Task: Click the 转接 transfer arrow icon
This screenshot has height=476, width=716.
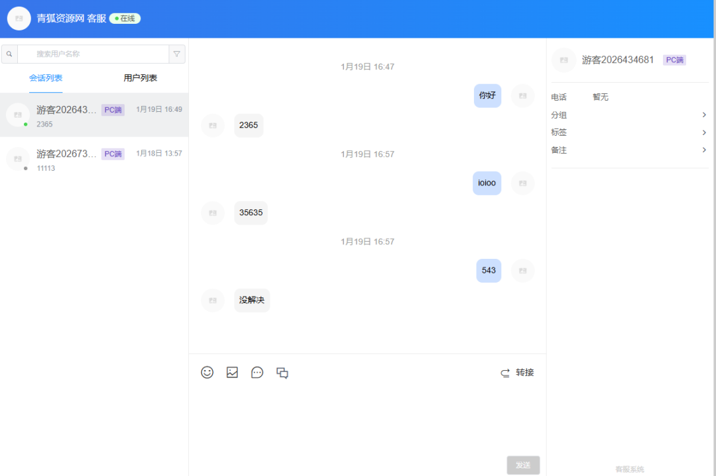Action: [506, 372]
